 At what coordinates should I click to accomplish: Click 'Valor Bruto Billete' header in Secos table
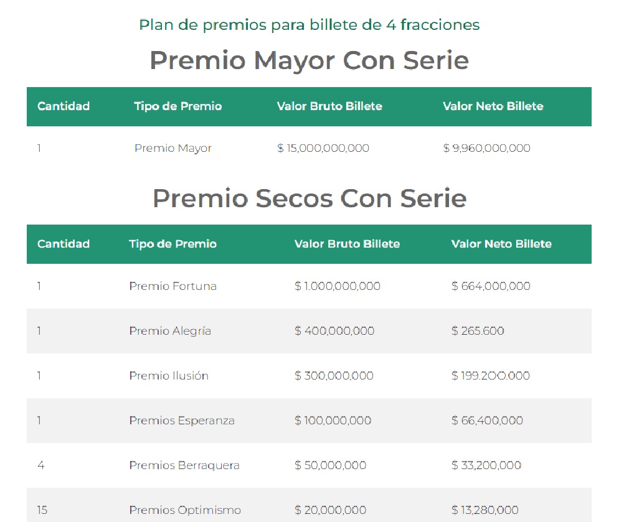347,244
